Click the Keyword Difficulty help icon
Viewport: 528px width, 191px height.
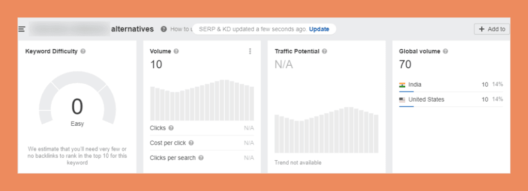[x=83, y=51]
